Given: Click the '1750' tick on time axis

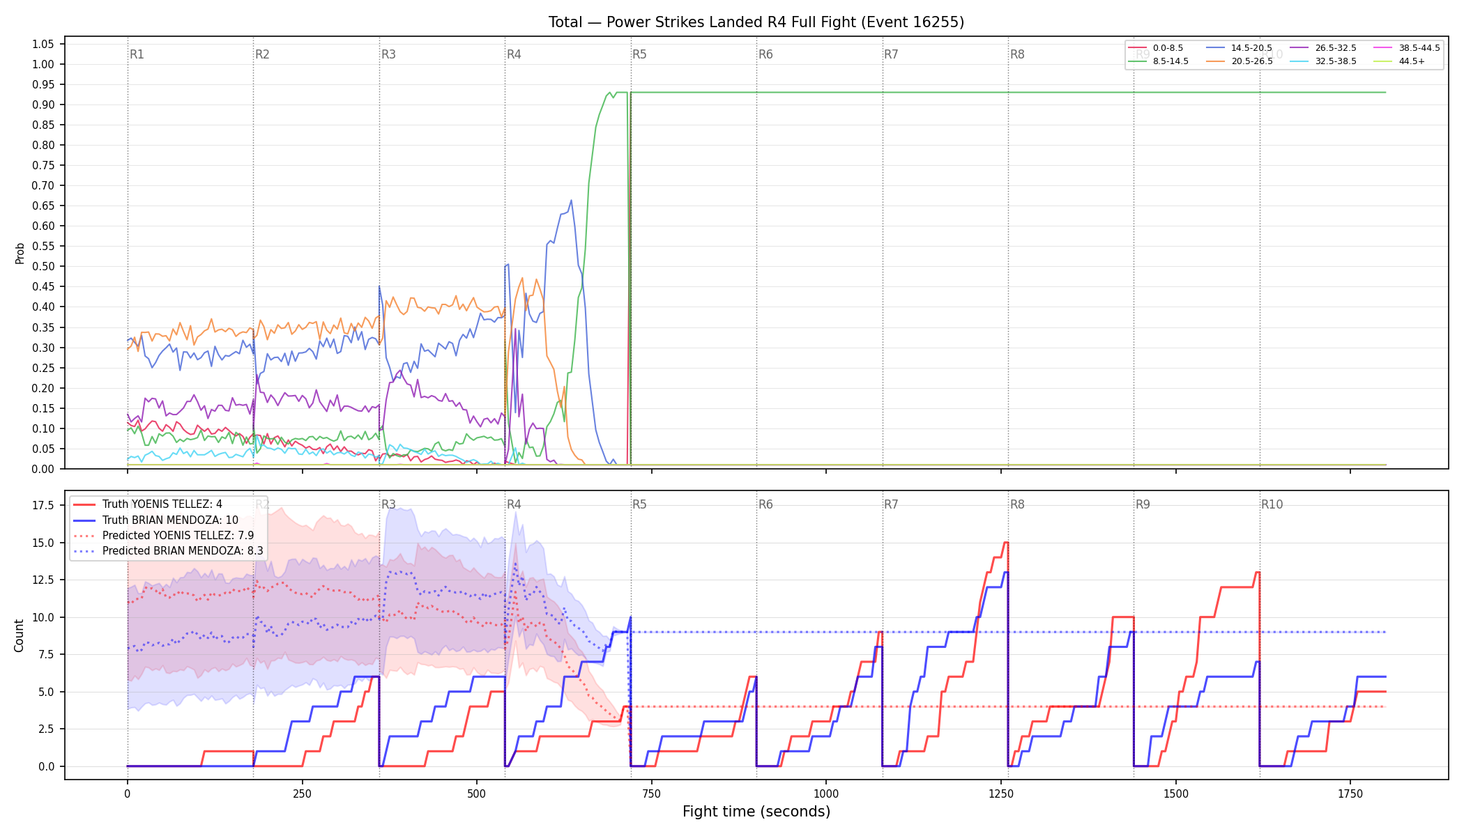Looking at the screenshot, I should pyautogui.click(x=1350, y=793).
